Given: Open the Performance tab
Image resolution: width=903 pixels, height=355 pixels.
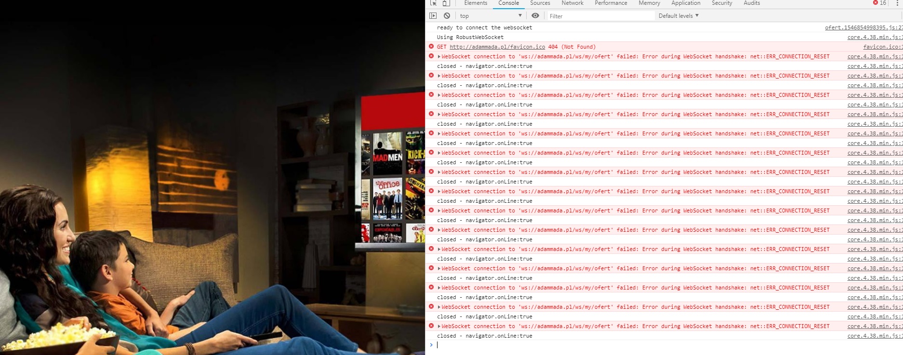Looking at the screenshot, I should coord(611,3).
